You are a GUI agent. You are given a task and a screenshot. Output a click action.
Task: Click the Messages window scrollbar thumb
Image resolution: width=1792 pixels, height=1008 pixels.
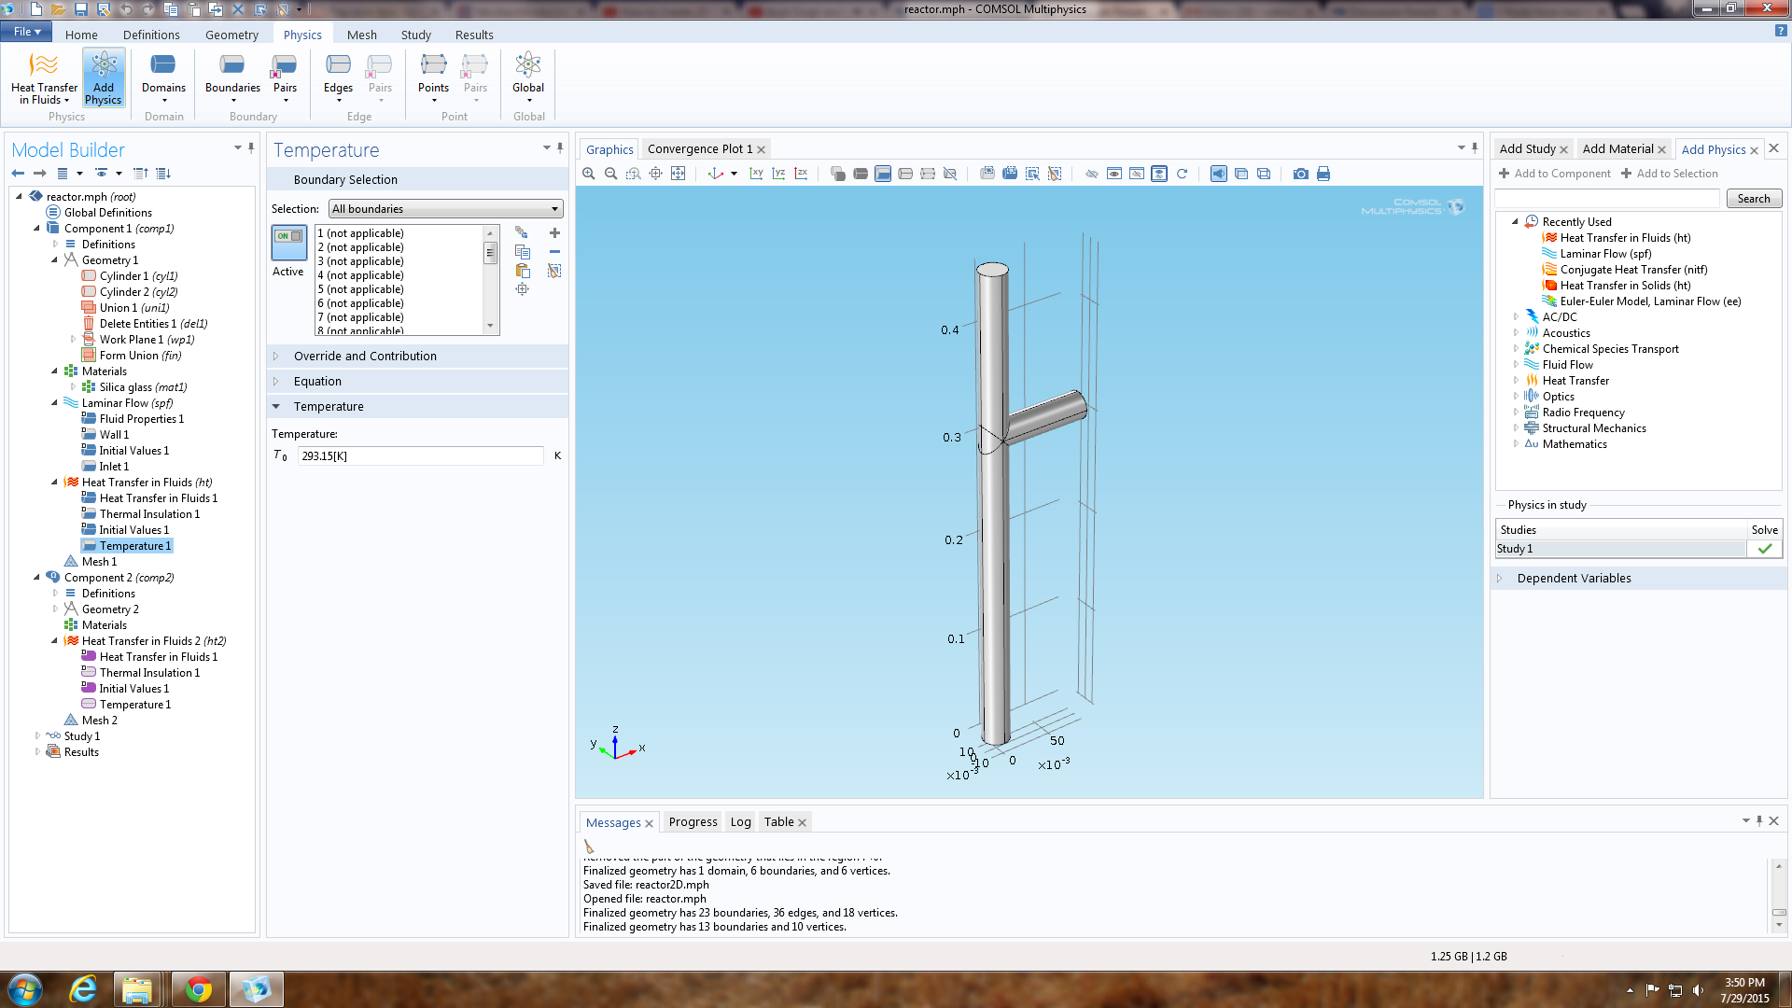tap(1779, 912)
